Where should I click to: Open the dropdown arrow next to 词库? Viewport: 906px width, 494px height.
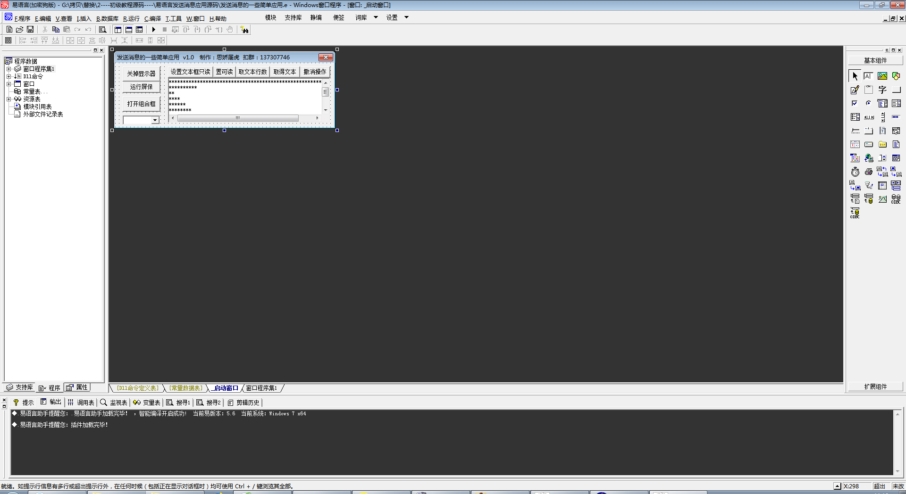(376, 17)
